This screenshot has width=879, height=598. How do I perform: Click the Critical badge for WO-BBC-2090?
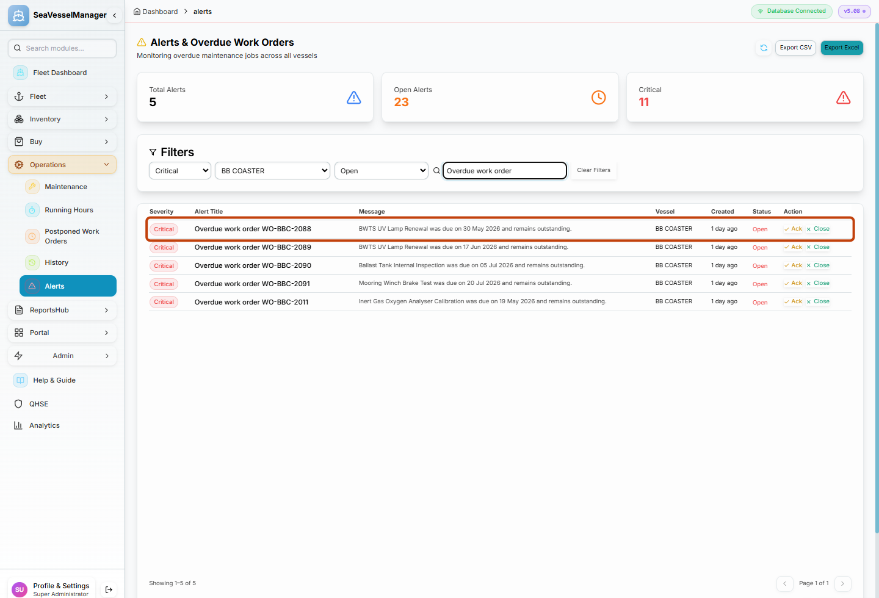pyautogui.click(x=164, y=265)
